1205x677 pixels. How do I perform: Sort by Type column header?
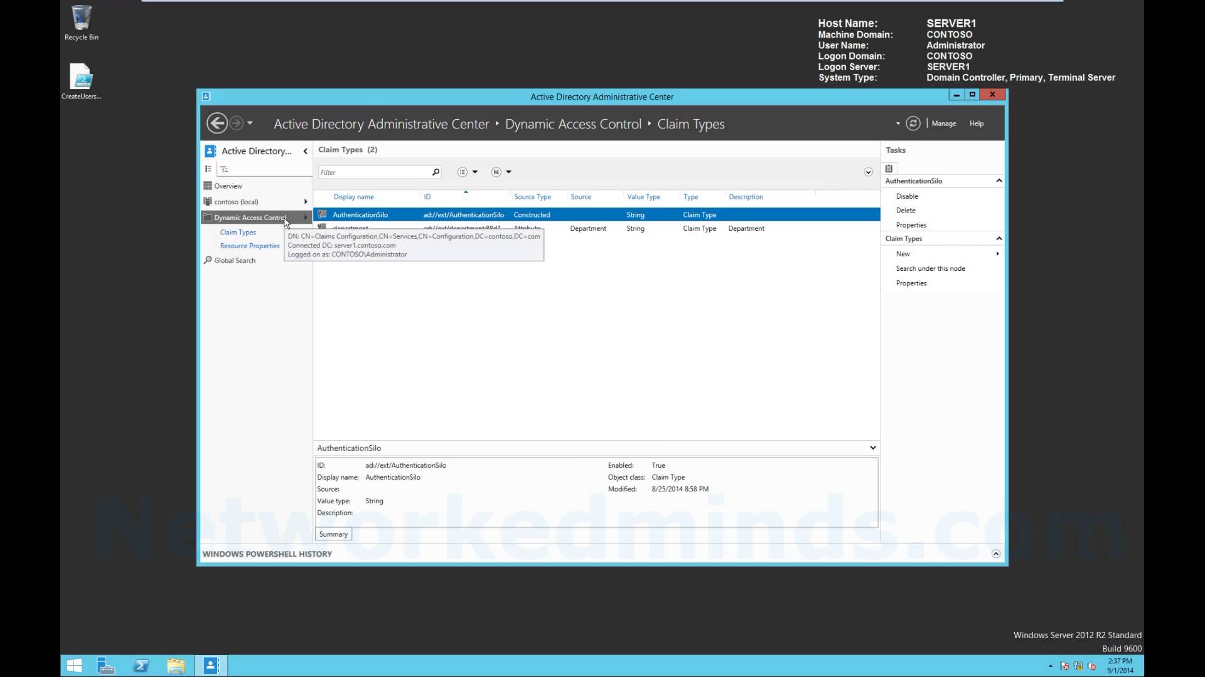click(690, 197)
